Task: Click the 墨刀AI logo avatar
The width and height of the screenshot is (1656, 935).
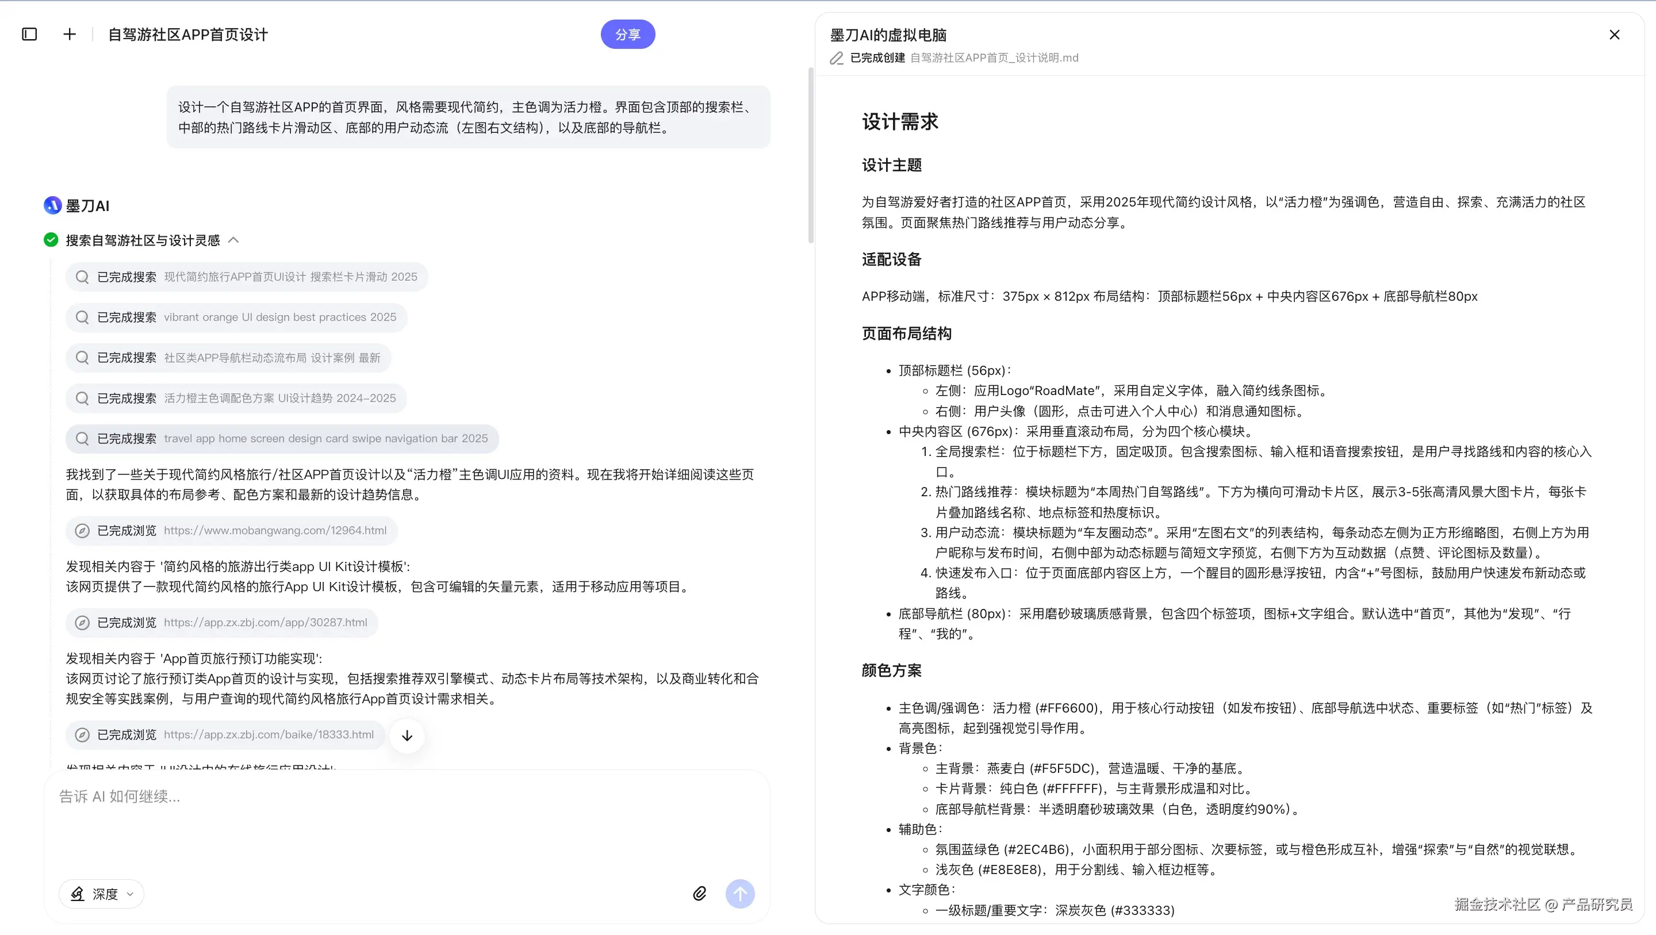Action: [x=52, y=205]
